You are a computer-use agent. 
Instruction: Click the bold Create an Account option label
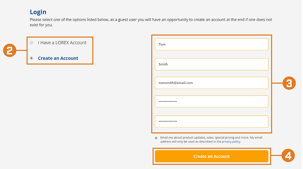tap(58, 58)
